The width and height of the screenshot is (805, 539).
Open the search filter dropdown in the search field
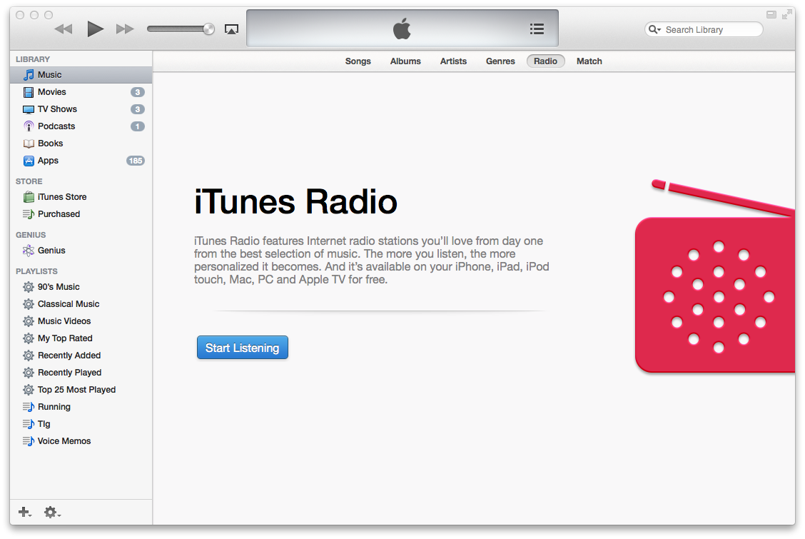click(x=654, y=29)
